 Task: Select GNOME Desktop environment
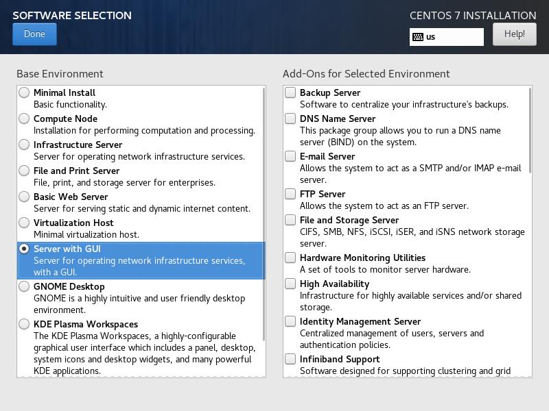point(25,286)
